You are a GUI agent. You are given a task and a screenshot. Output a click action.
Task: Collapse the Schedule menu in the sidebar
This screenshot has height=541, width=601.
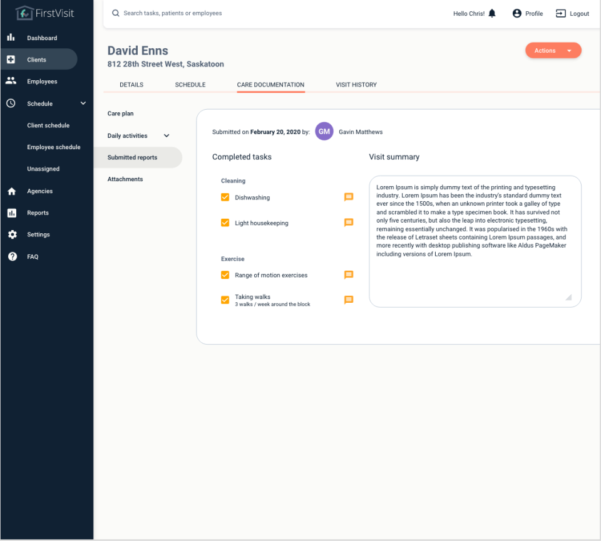click(83, 103)
